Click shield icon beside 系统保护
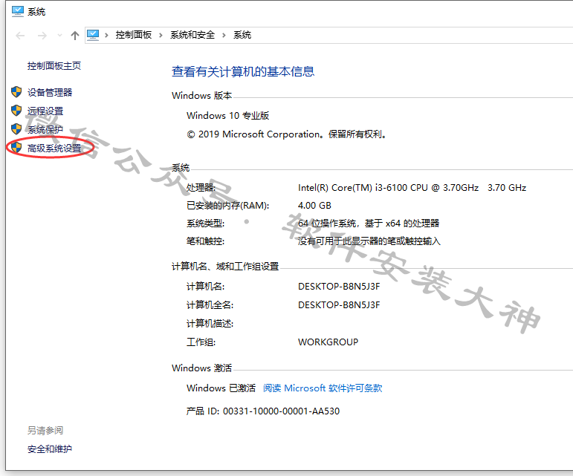573x476 pixels. click(16, 129)
